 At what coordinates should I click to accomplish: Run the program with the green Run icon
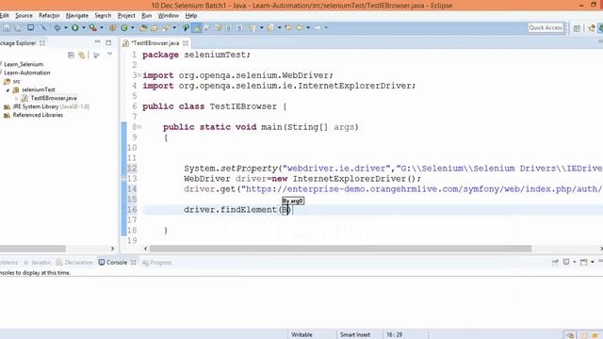[x=75, y=27]
